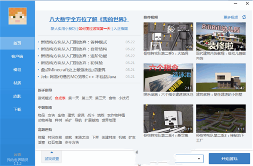Play the BiliBili幼儿园 装修啦 video thumbnail

pos(221,37)
